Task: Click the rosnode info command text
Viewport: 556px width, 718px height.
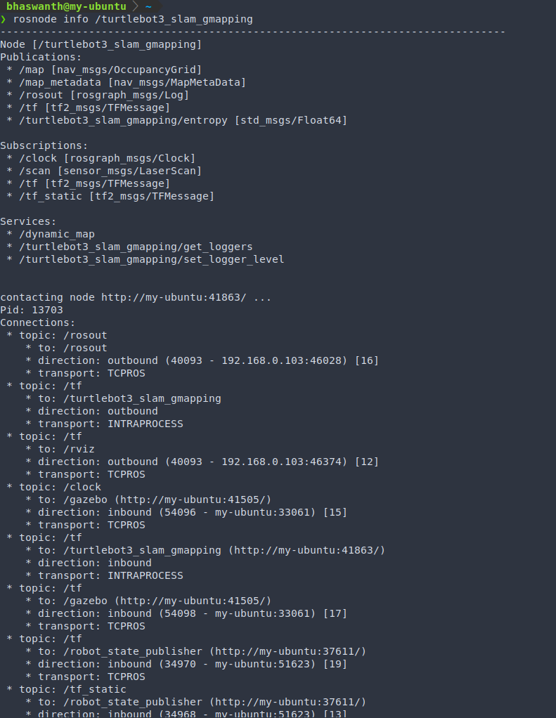Action: click(x=133, y=19)
